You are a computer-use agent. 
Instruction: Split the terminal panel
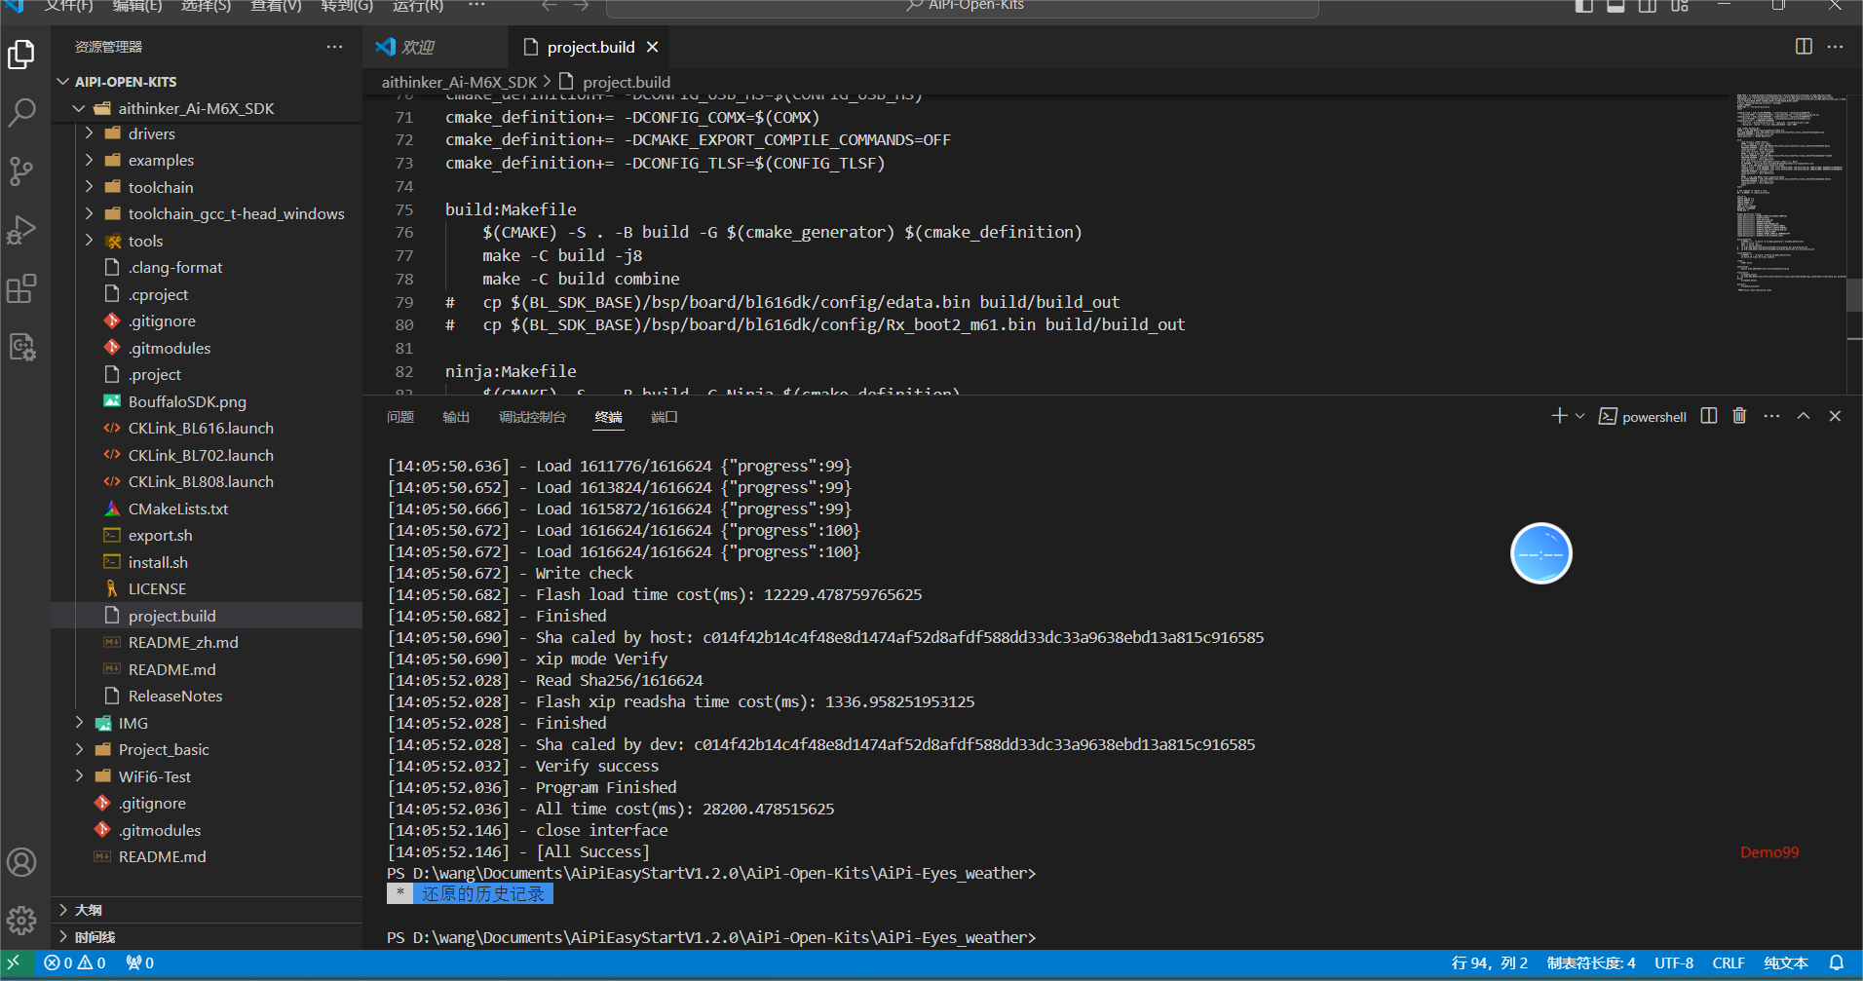point(1709,416)
